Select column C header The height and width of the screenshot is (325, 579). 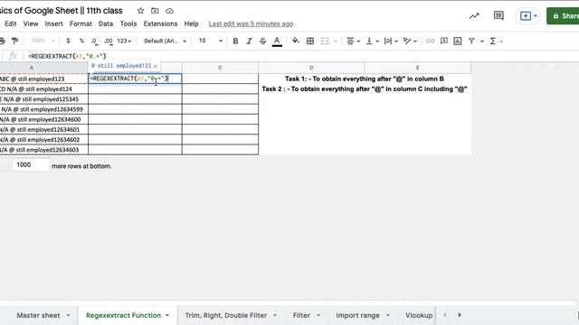point(220,68)
